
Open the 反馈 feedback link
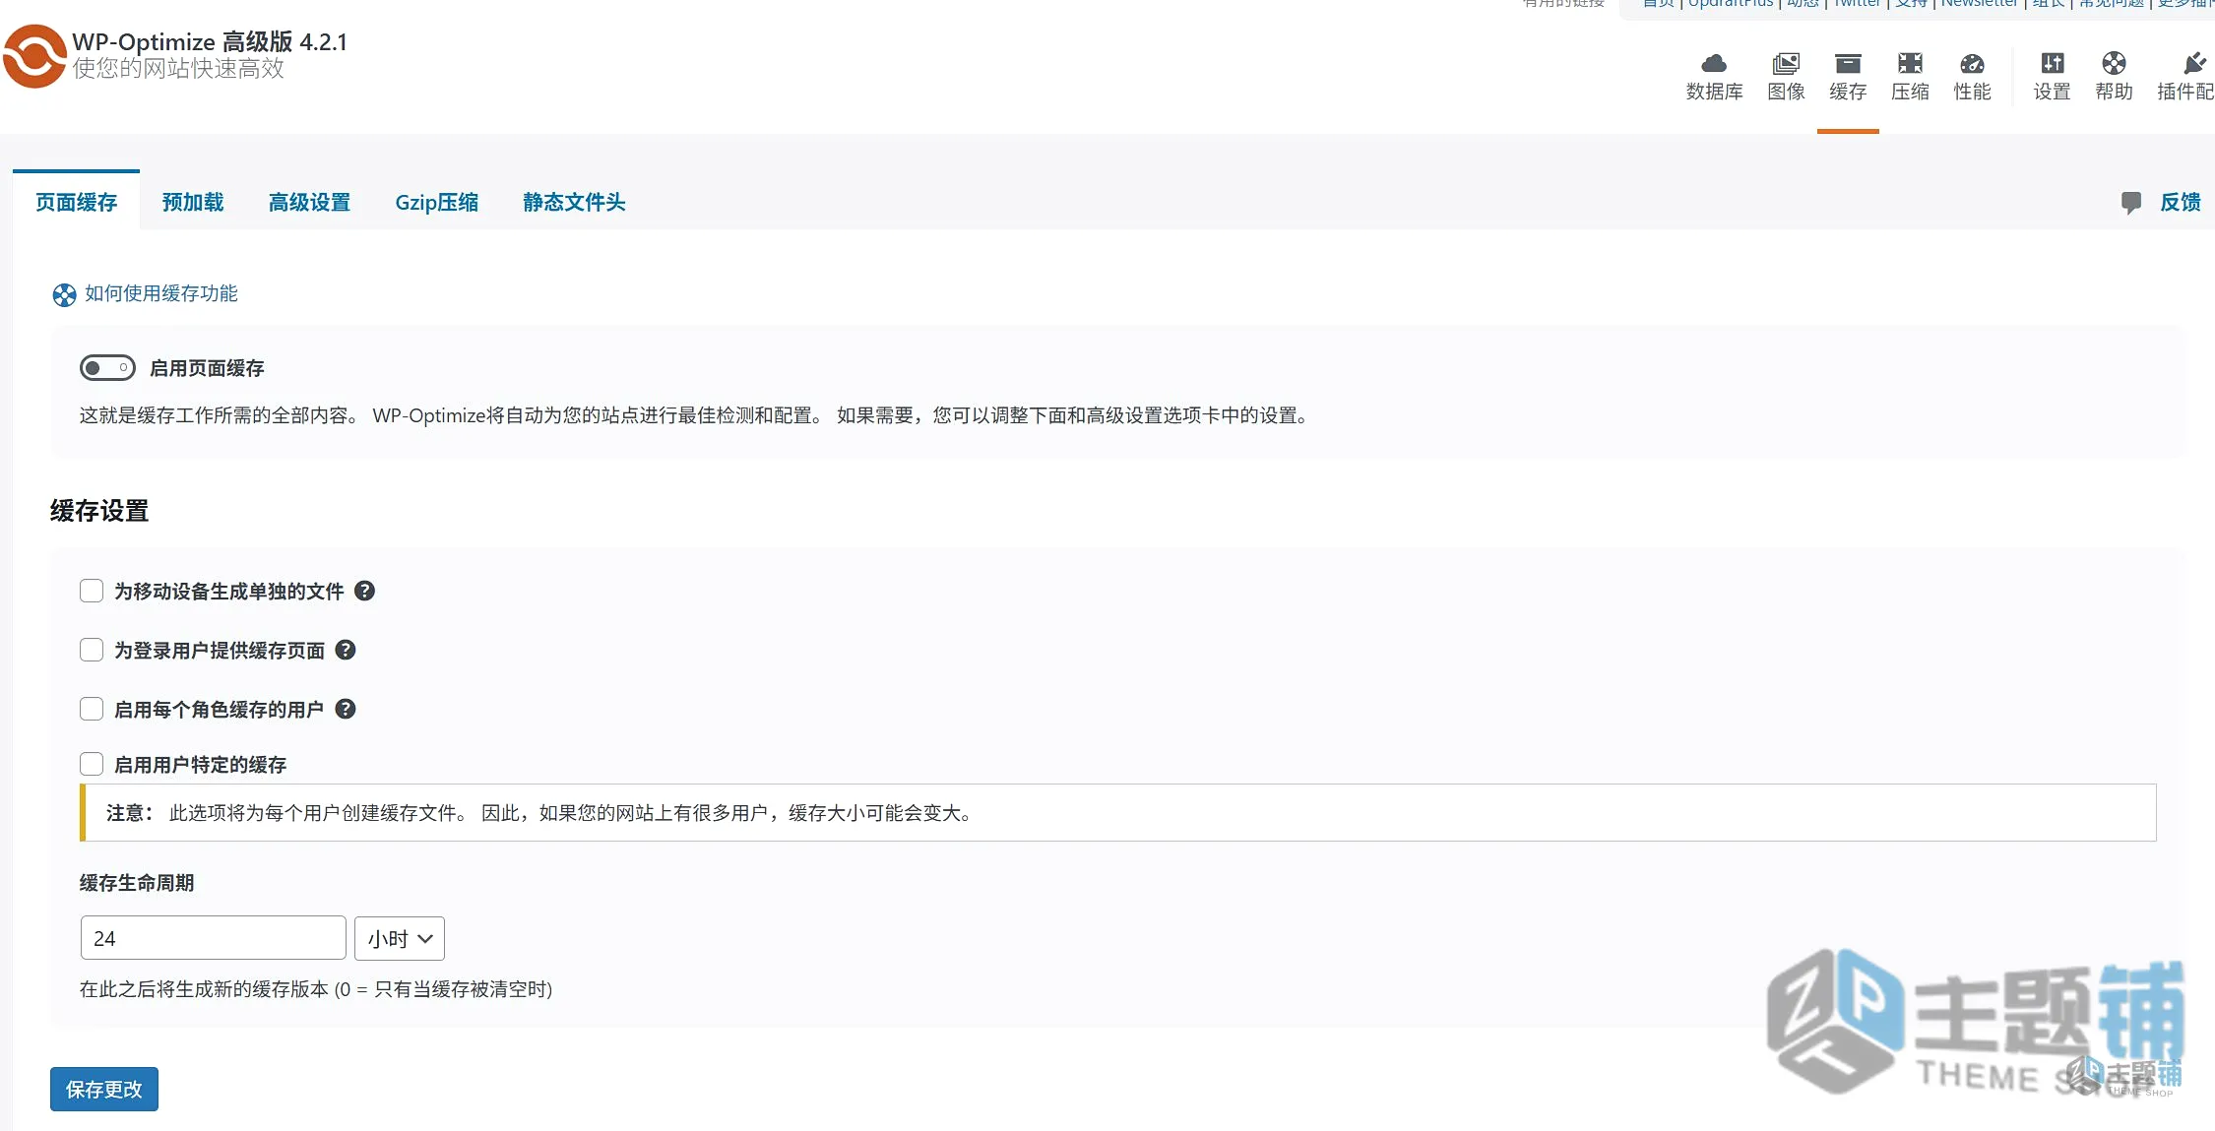2180,202
